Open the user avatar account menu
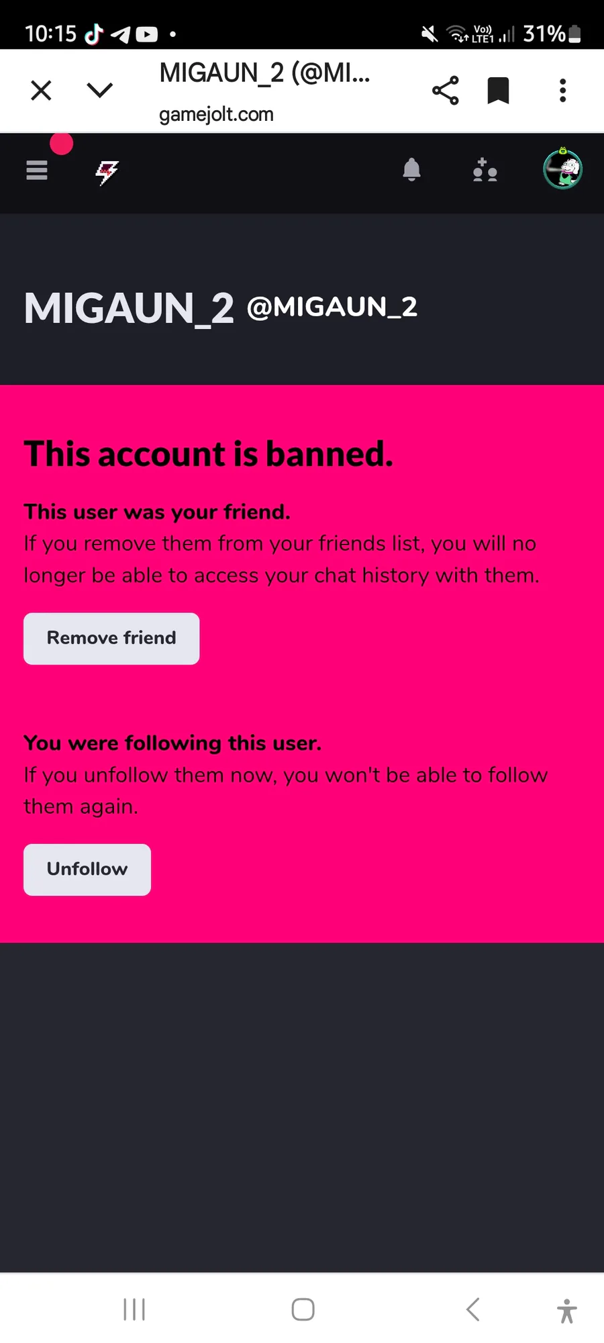 tap(562, 169)
